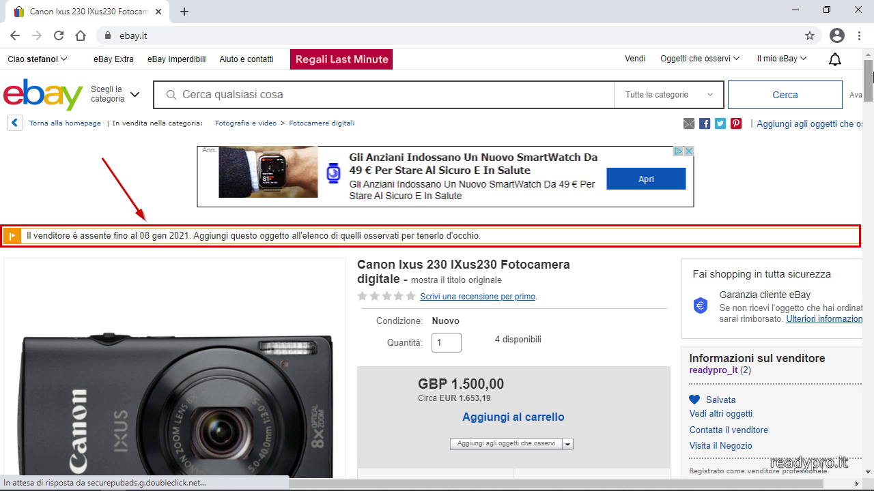Open the browser home page icon
Image resolution: width=874 pixels, height=491 pixels.
click(x=81, y=35)
